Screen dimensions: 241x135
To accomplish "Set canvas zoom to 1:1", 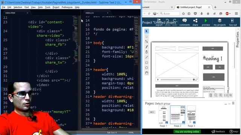I will 226,95.
